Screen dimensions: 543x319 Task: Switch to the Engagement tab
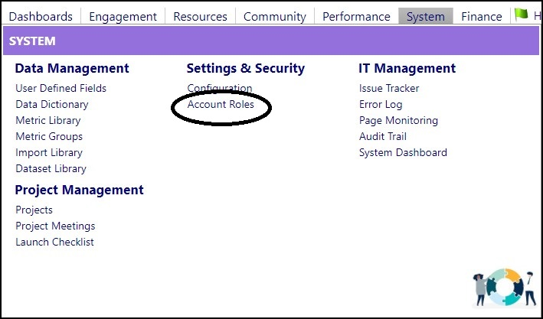123,16
